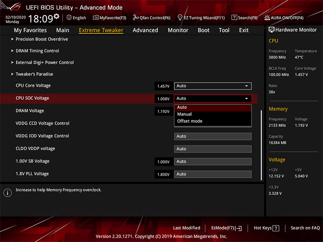Image resolution: width=323 pixels, height=242 pixels.
Task: Click the CPU Core Voltage 1.457V reading
Action: click(x=163, y=86)
